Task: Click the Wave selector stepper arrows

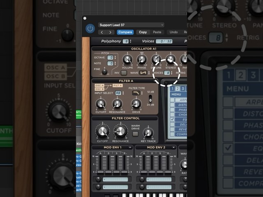Action: 149,73
